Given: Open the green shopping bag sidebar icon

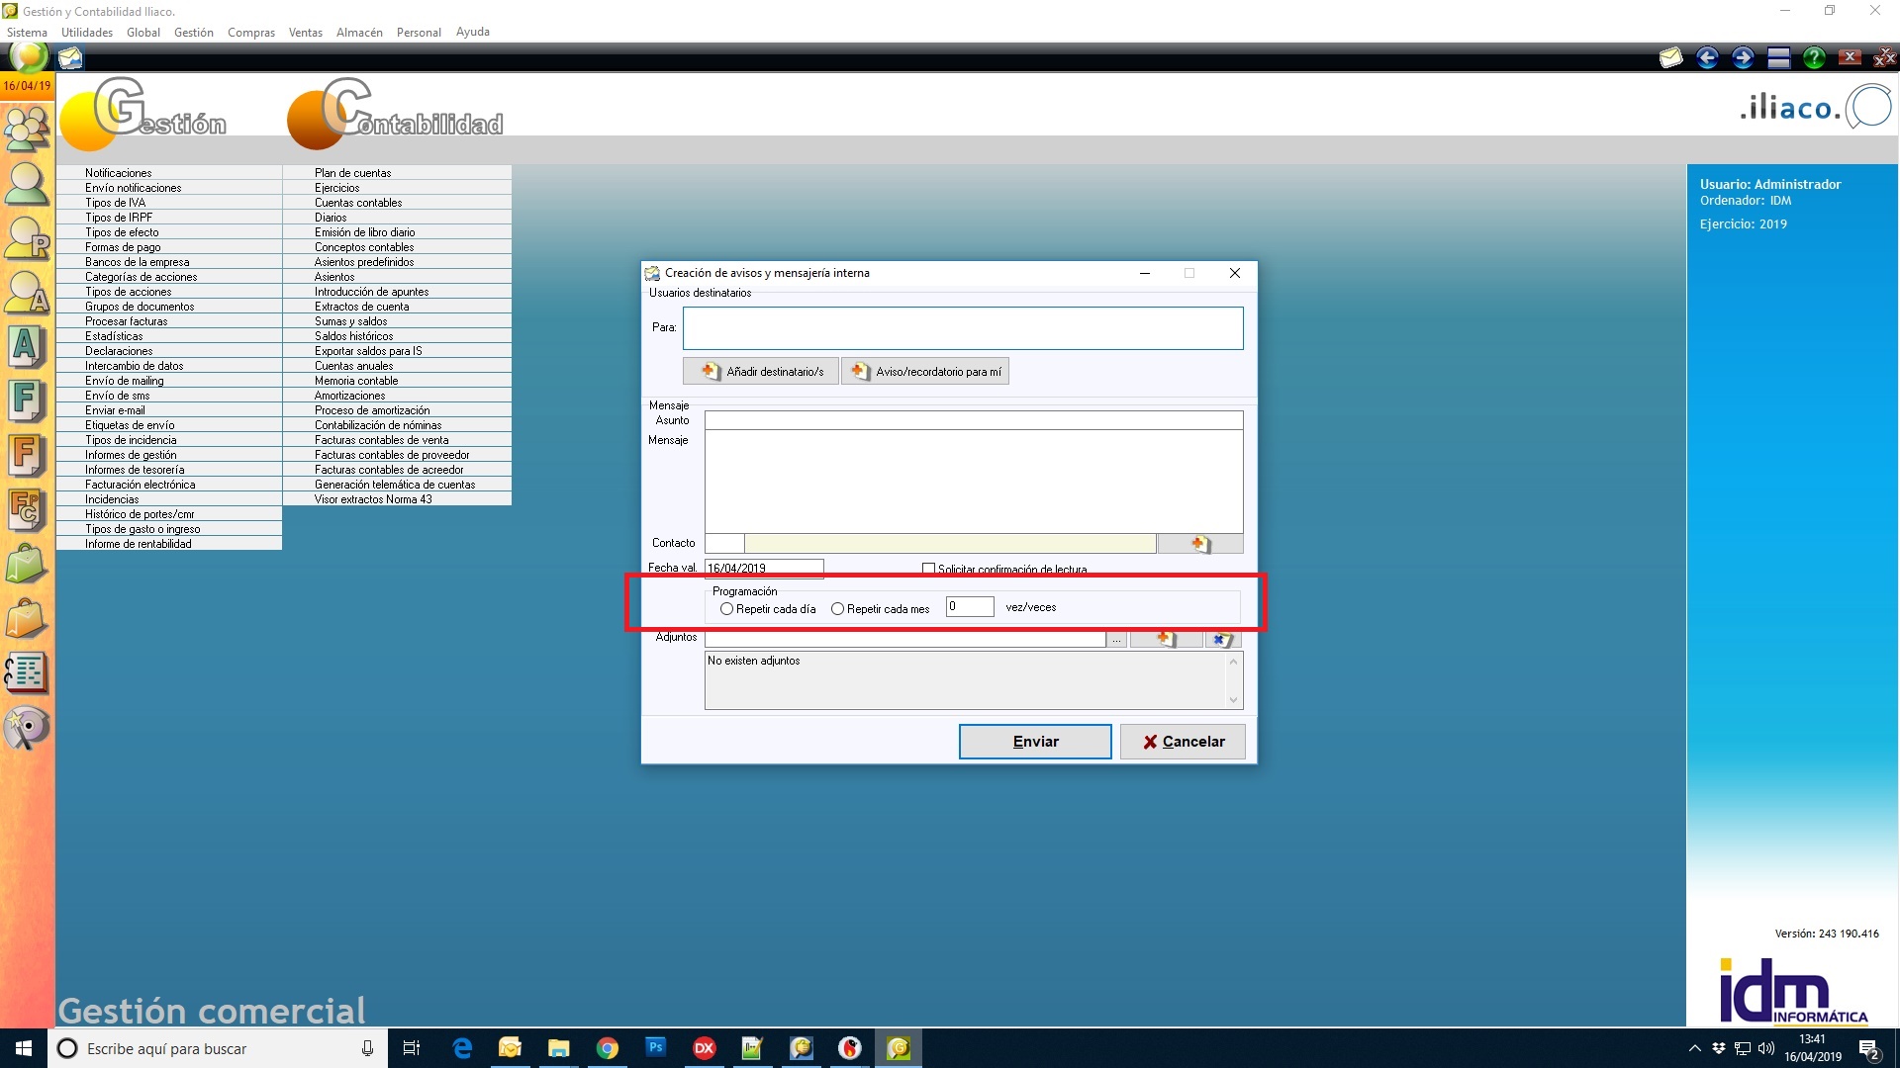Looking at the screenshot, I should coord(27,566).
